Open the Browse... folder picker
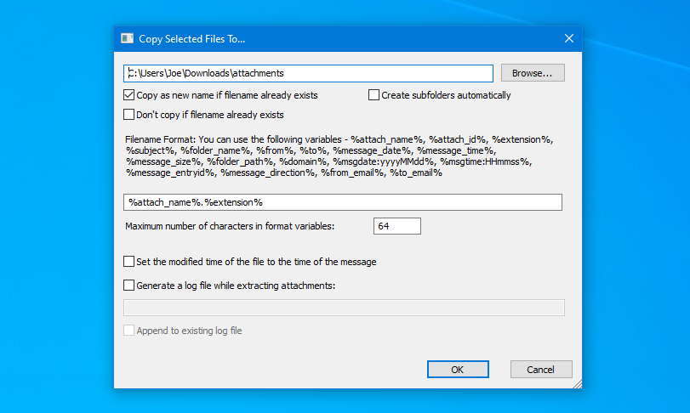 [x=533, y=73]
